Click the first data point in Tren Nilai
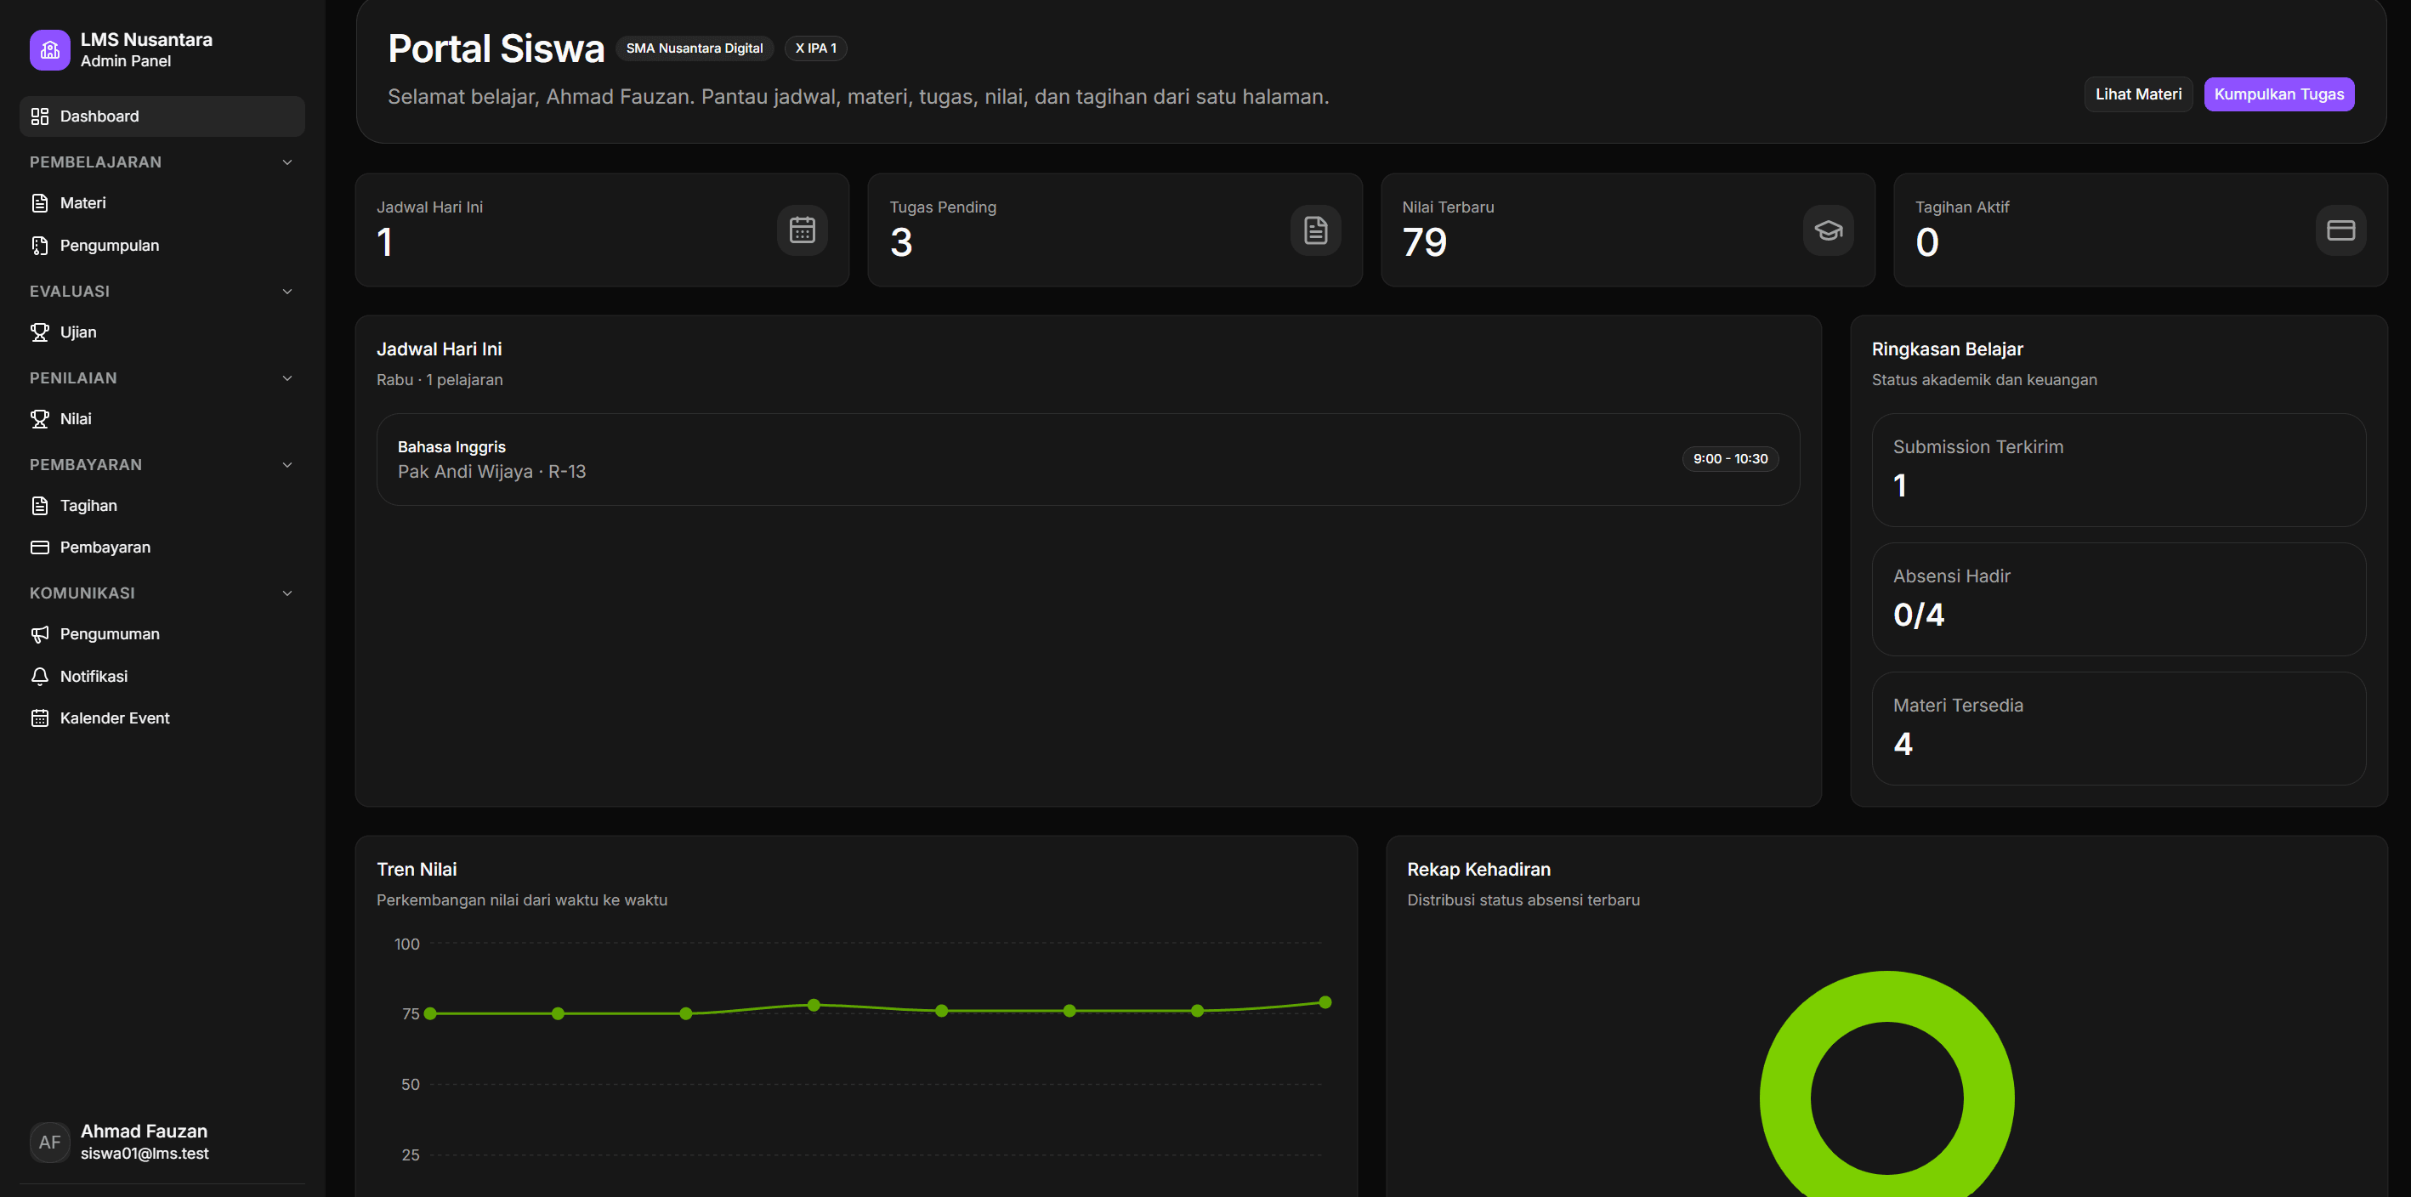Image resolution: width=2411 pixels, height=1197 pixels. [430, 1013]
